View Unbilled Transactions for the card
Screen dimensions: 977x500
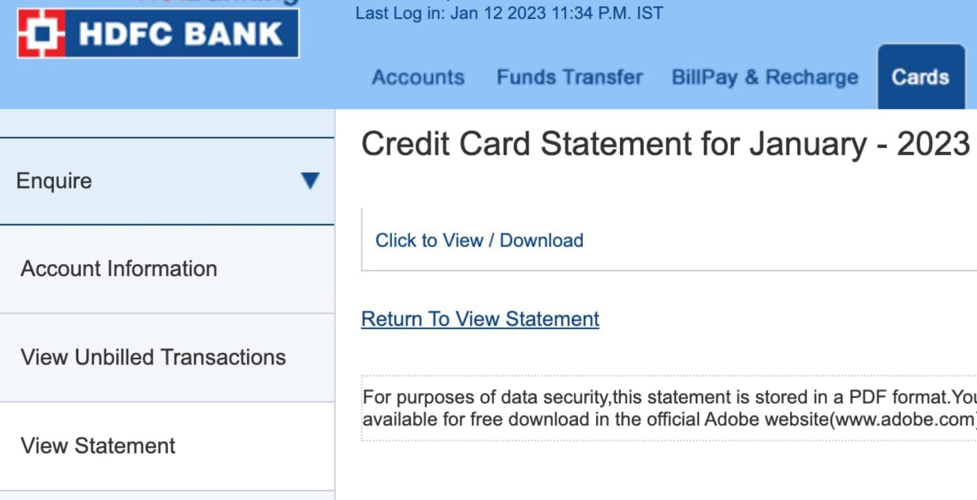tap(153, 356)
